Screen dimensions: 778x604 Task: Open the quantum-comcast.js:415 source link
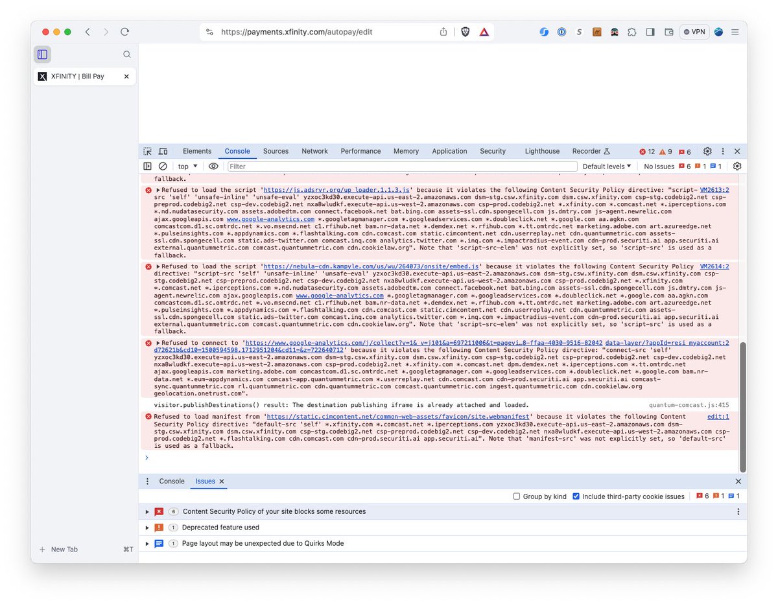(690, 405)
